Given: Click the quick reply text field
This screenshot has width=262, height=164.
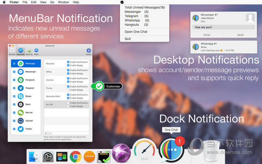Looking at the screenshot, I should tap(224, 28).
